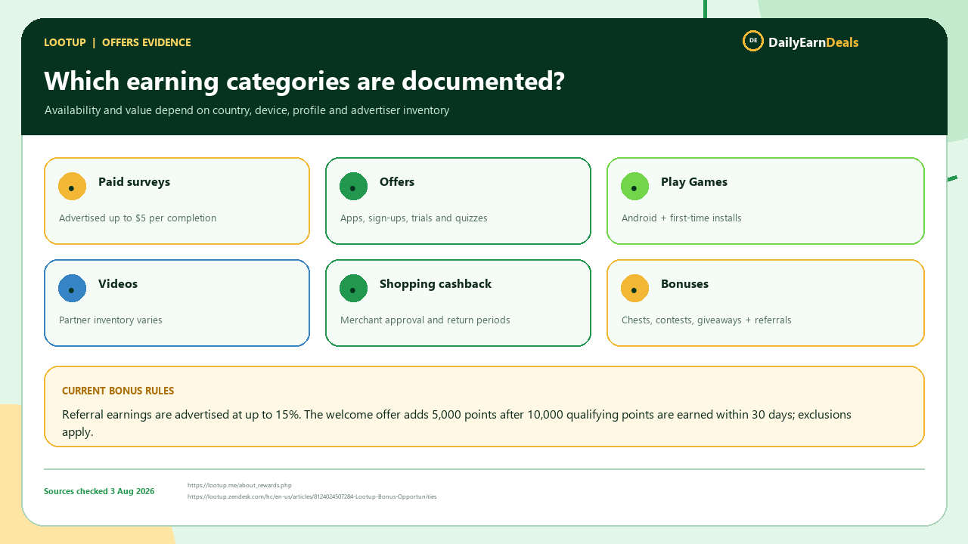
Task: Click the orange Paid surveys icon
Action: coord(73,187)
